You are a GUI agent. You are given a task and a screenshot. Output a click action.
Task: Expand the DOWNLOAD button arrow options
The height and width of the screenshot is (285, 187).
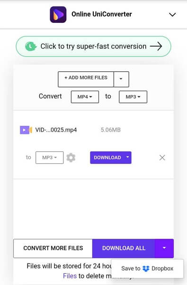click(x=128, y=157)
